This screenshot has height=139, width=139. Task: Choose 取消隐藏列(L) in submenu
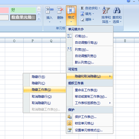45,103
